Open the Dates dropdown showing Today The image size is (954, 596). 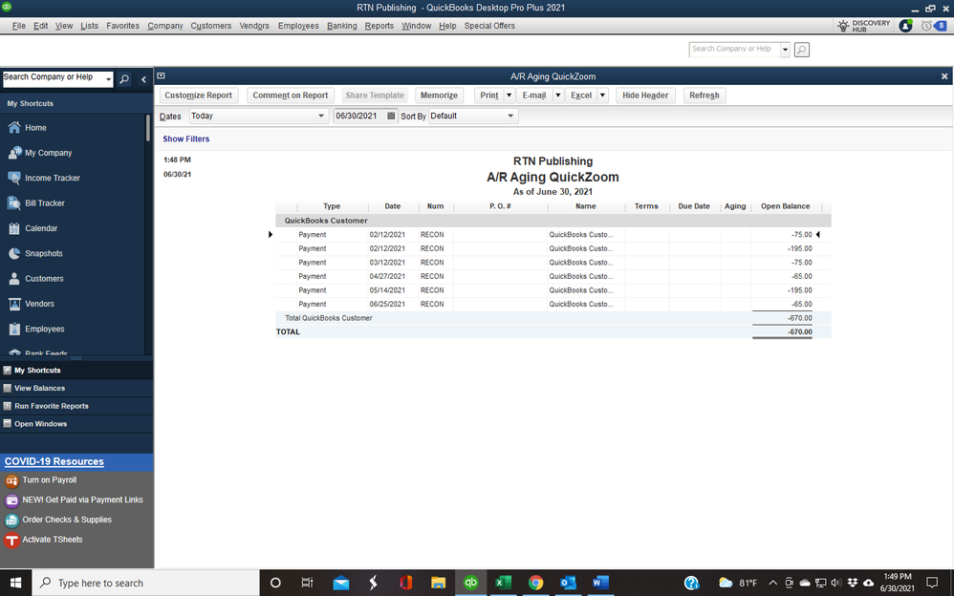320,116
